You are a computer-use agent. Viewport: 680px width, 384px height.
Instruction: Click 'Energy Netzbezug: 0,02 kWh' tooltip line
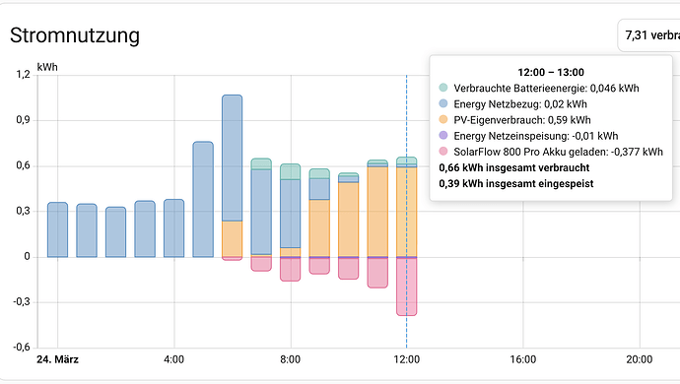pos(520,104)
